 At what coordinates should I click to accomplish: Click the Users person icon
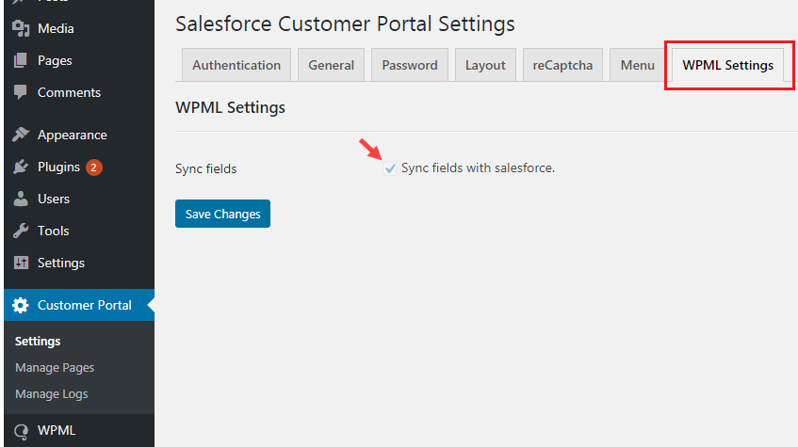(20, 199)
